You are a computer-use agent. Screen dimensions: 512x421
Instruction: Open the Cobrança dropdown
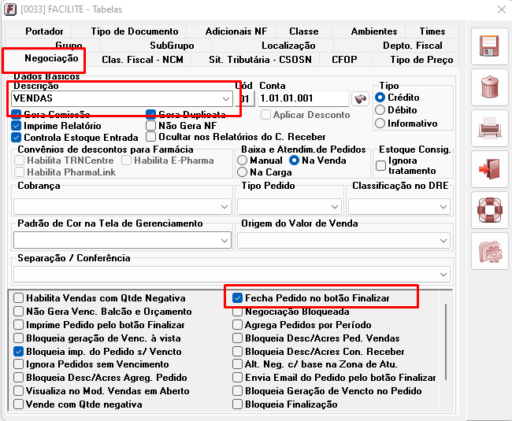[224, 207]
